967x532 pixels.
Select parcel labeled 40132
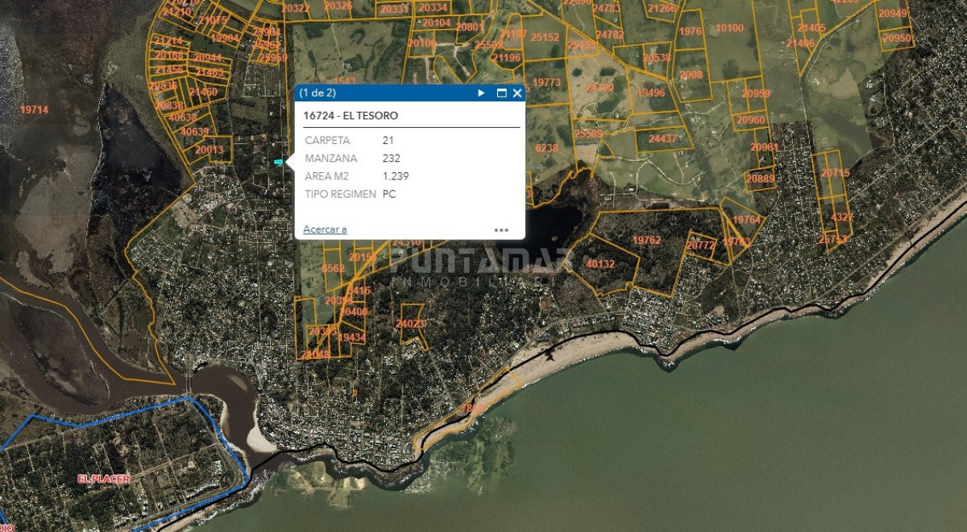[600, 264]
